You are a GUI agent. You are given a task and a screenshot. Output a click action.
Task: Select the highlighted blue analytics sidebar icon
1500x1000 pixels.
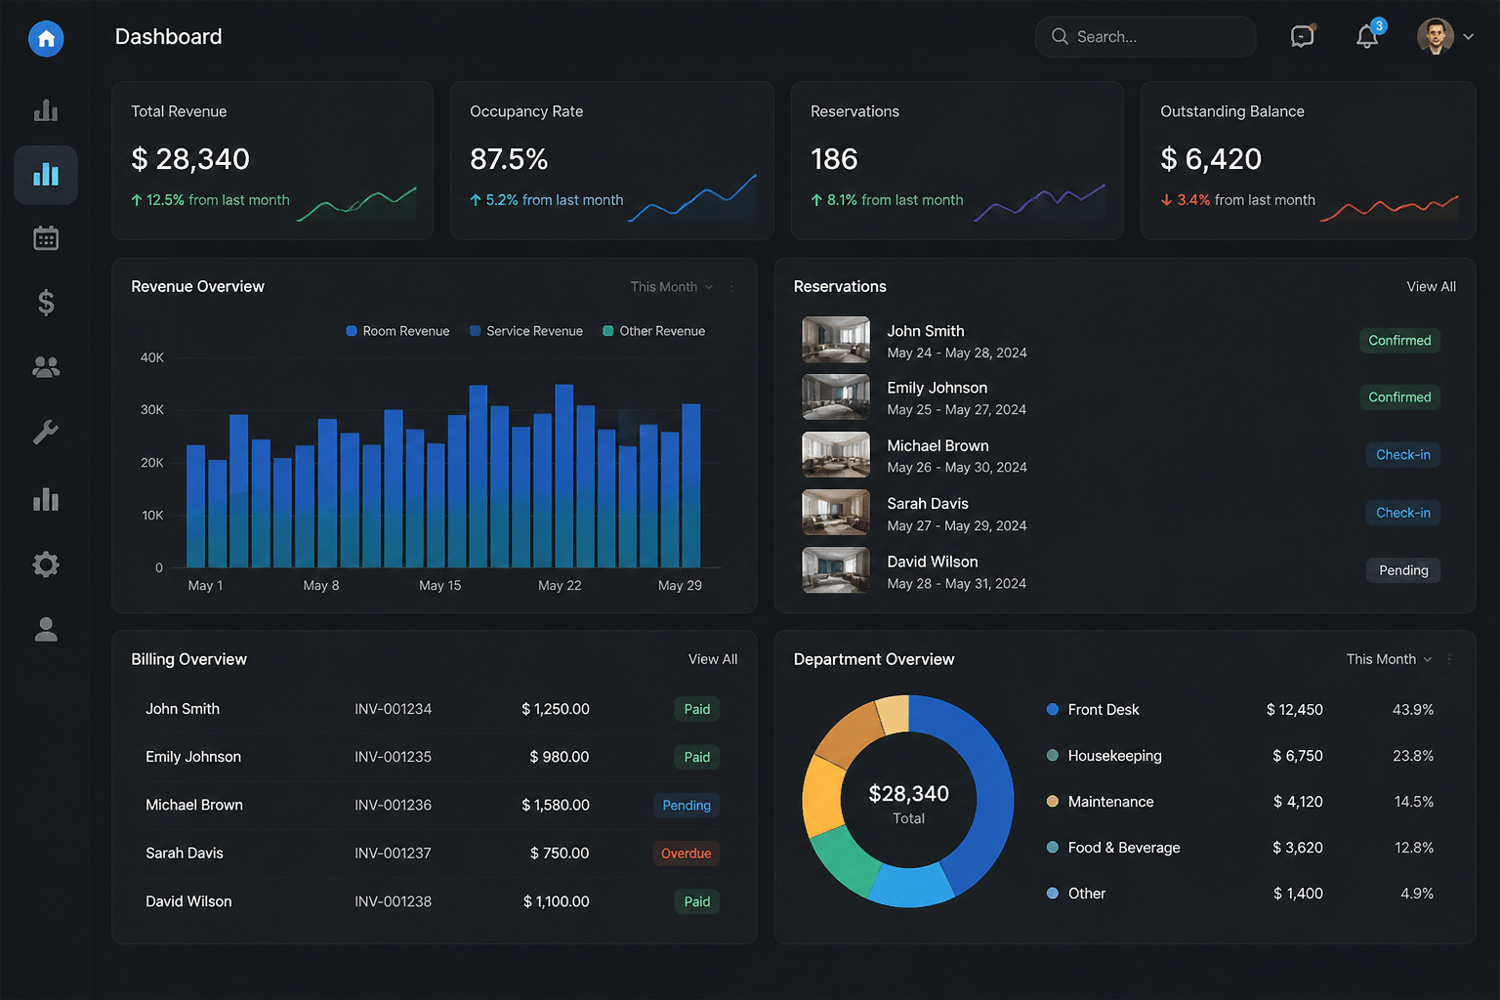tap(46, 175)
